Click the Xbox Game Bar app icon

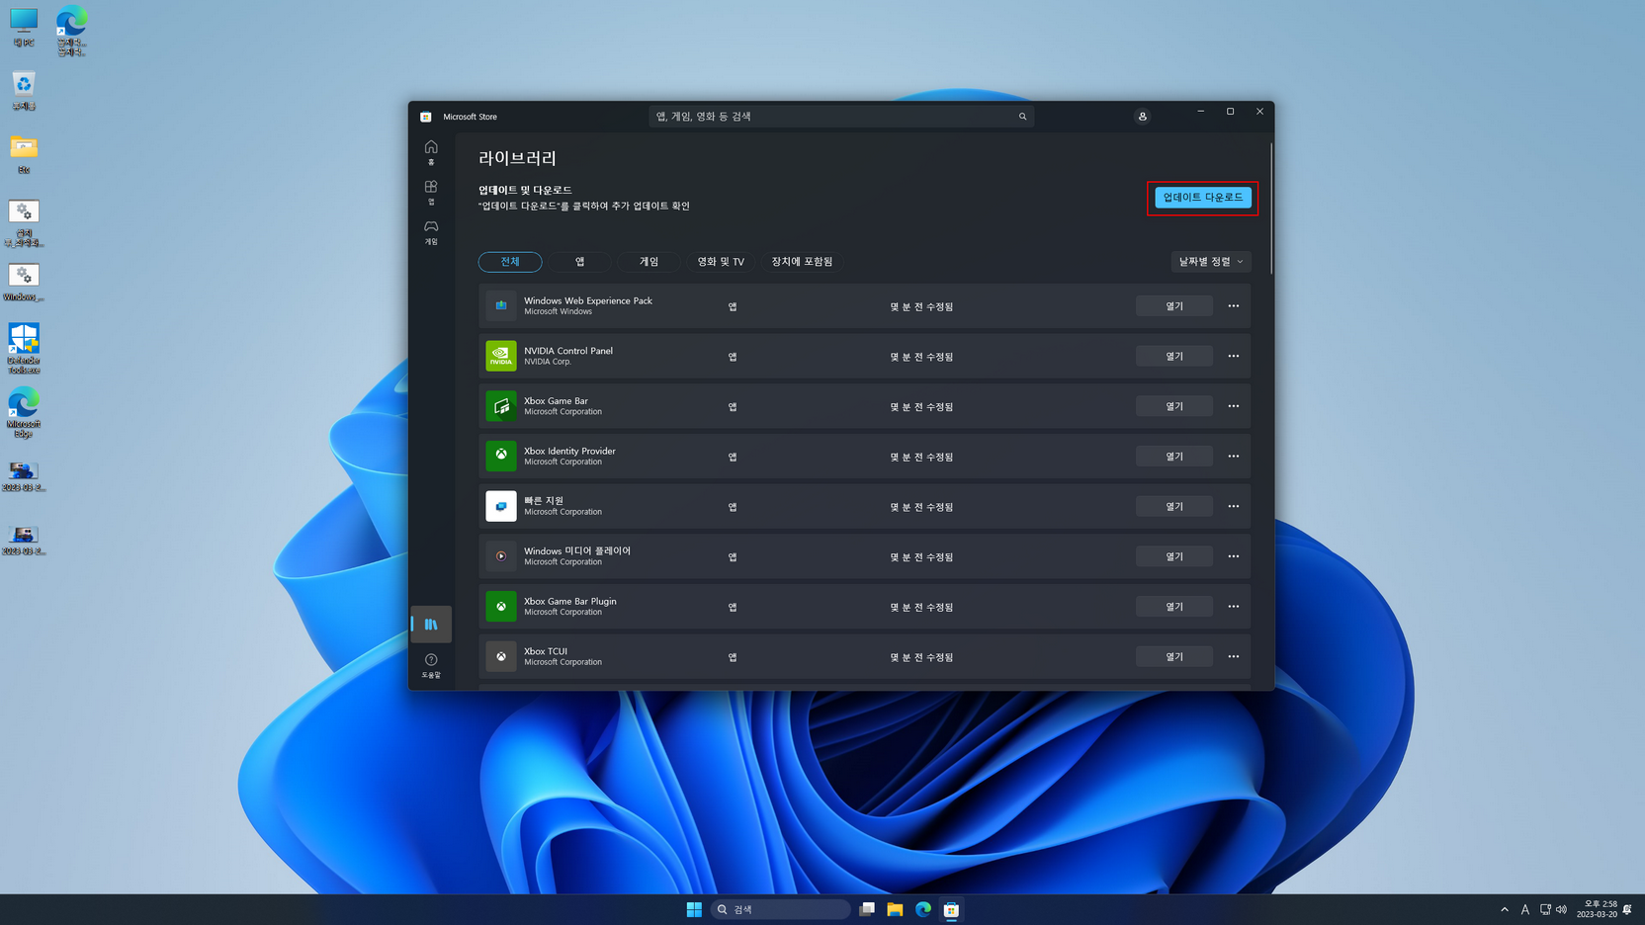point(501,406)
